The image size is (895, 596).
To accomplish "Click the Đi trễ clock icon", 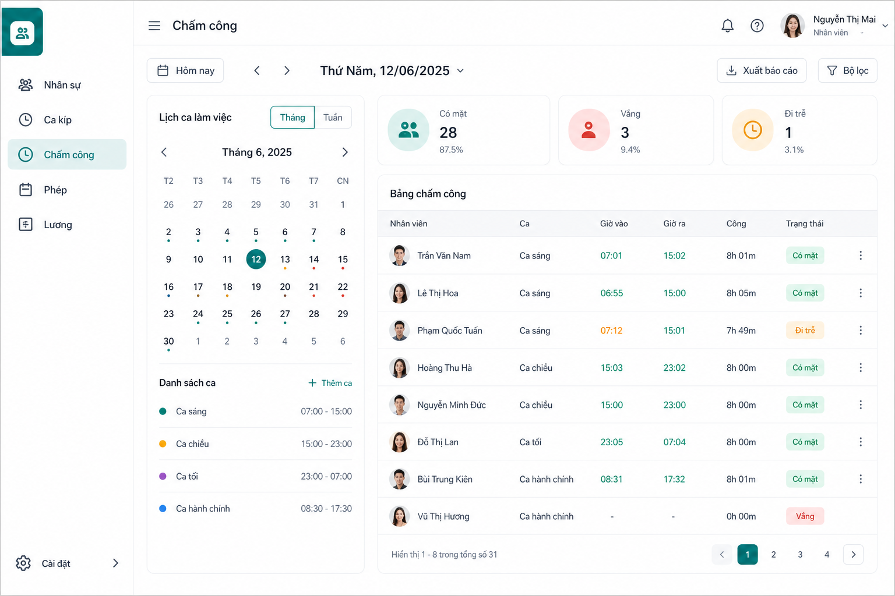I will [753, 130].
